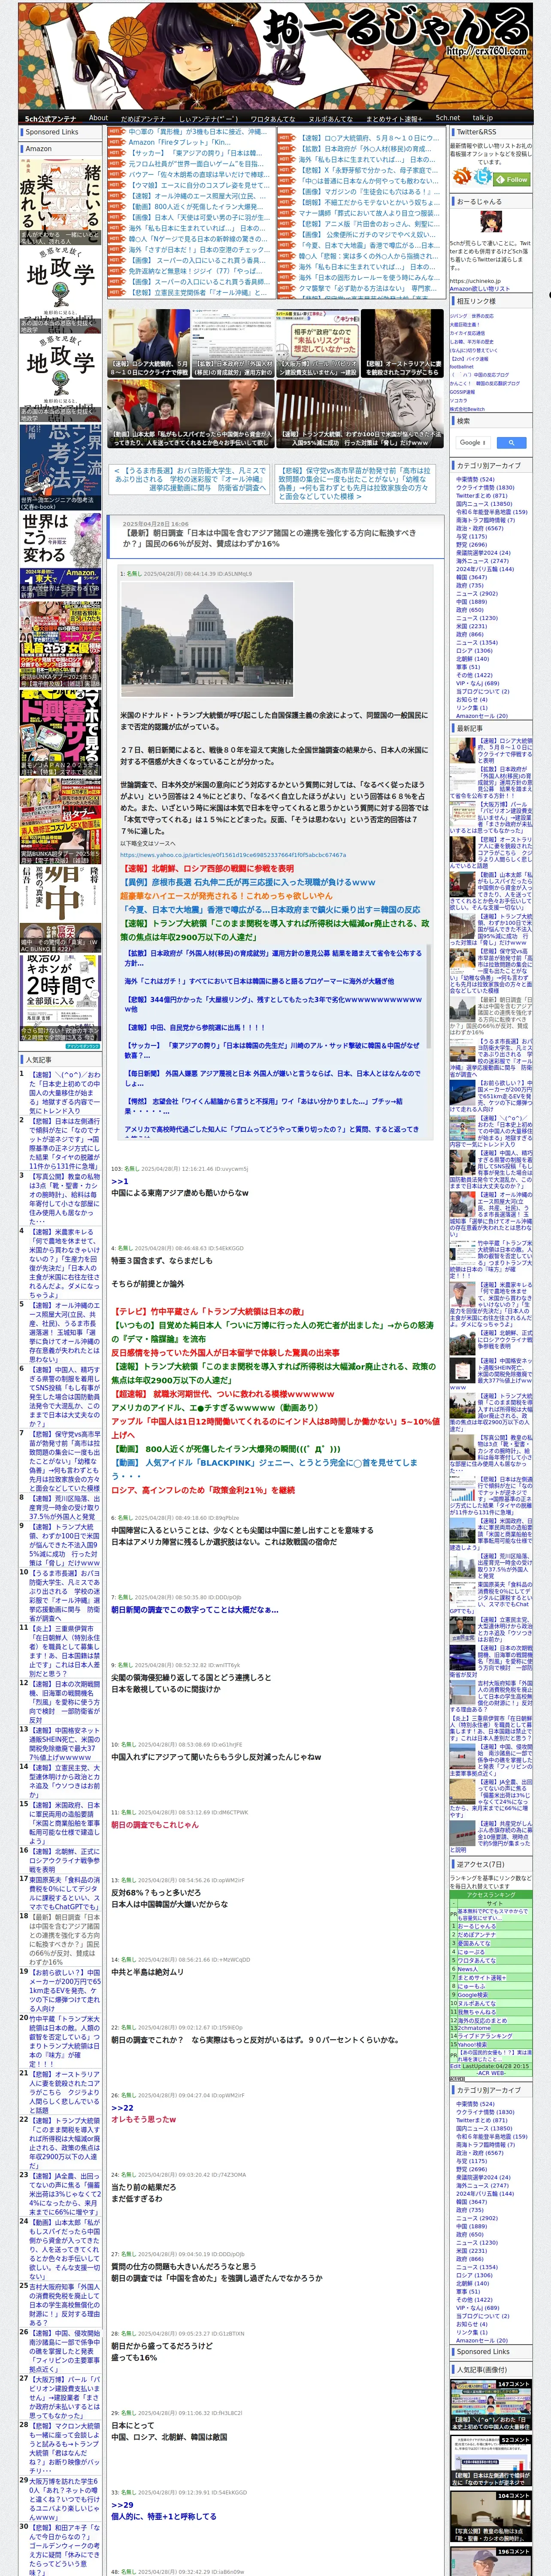
Task: Open the RSS feed icon
Action: pos(462,176)
